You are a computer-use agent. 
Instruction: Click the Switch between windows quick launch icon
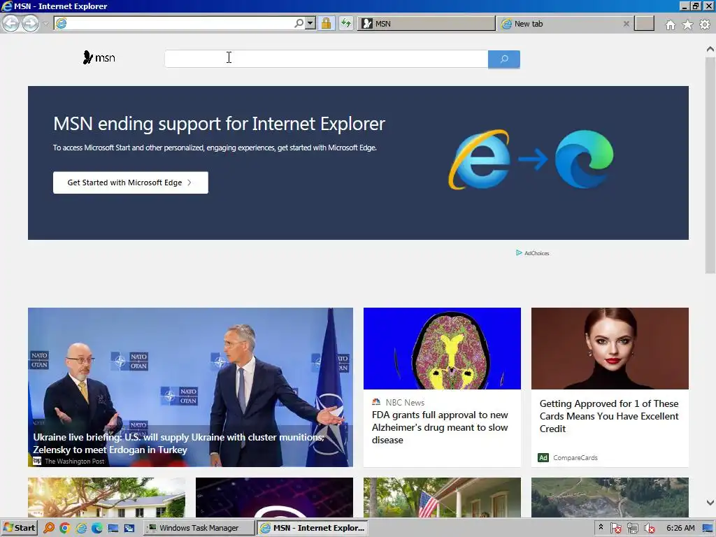point(129,528)
